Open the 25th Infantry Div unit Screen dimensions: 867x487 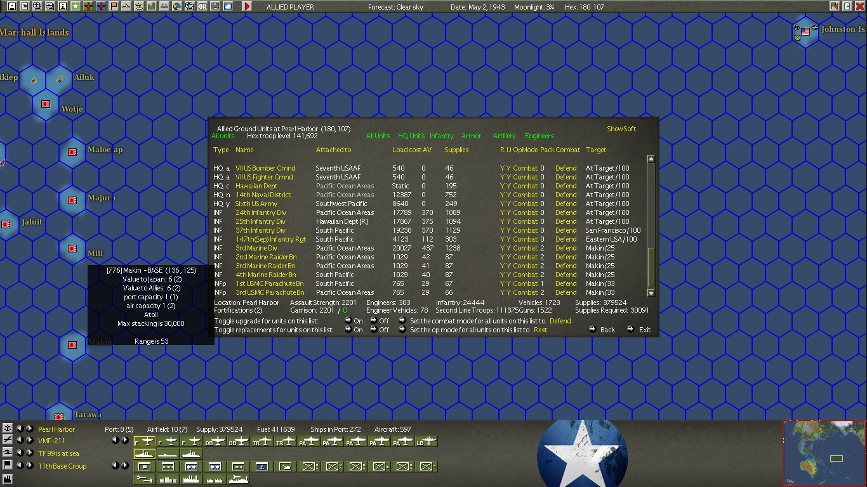261,221
